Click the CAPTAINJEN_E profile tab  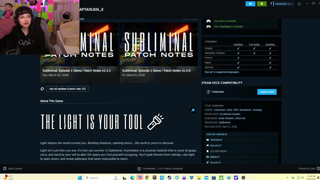(x=91, y=9)
